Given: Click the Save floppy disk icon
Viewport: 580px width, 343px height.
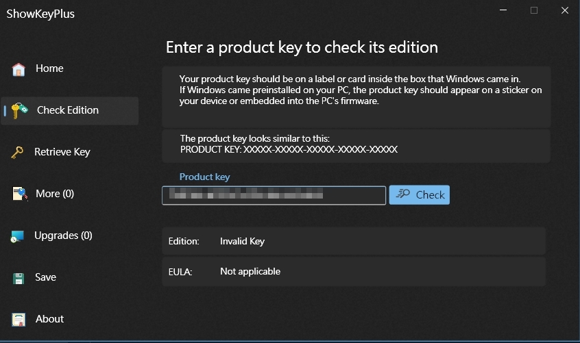Looking at the screenshot, I should tap(18, 279).
